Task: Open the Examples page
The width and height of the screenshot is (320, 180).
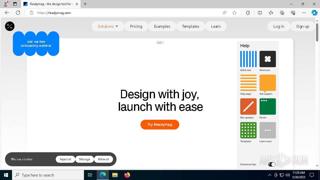Action: pyautogui.click(x=162, y=26)
